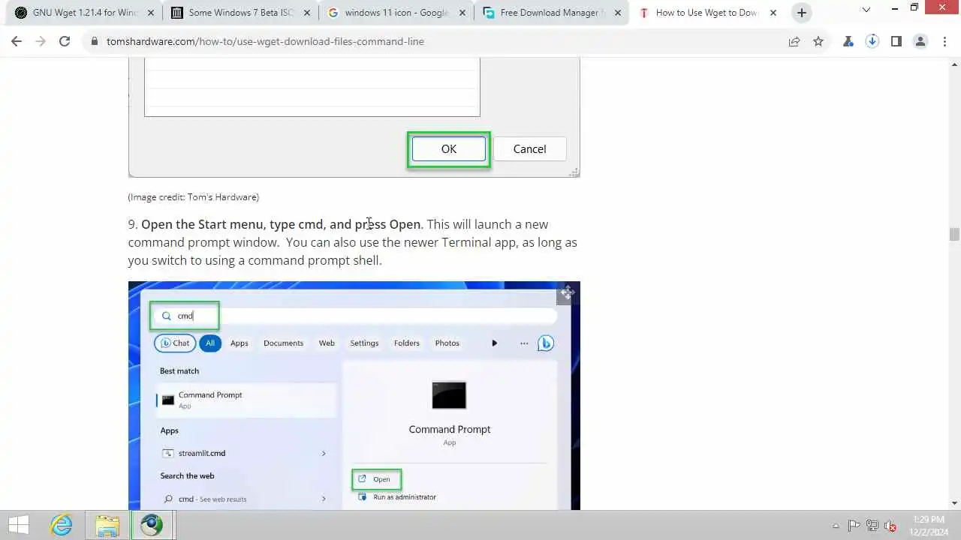Open a new browser tab
Viewport: 961px width, 540px height.
(x=802, y=13)
